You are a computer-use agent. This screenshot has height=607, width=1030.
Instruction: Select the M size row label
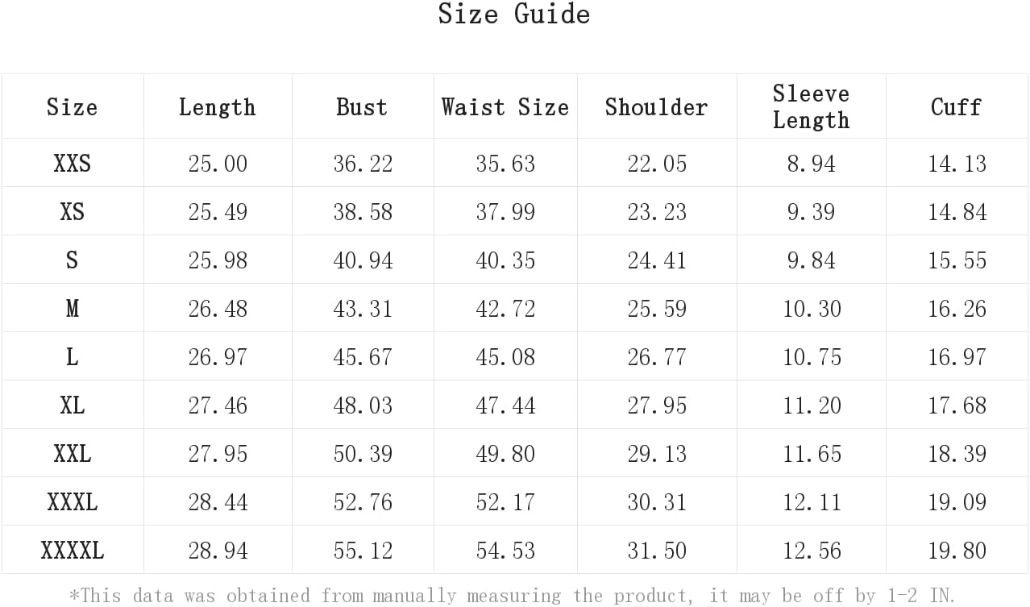point(73,309)
